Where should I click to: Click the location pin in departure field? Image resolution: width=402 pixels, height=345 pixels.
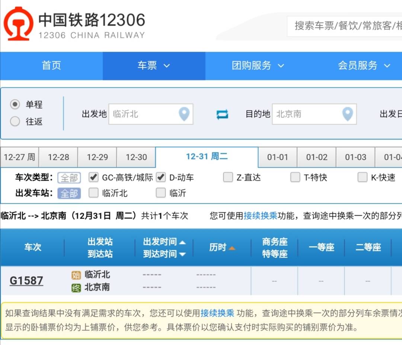point(184,114)
